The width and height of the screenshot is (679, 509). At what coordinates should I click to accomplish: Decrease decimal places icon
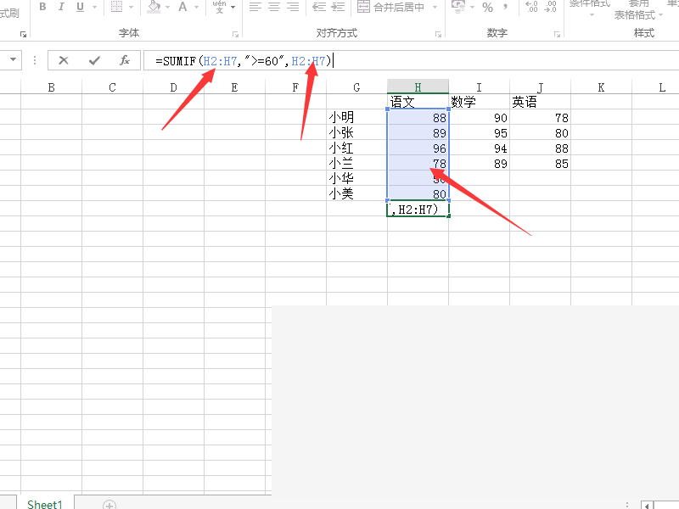(550, 7)
